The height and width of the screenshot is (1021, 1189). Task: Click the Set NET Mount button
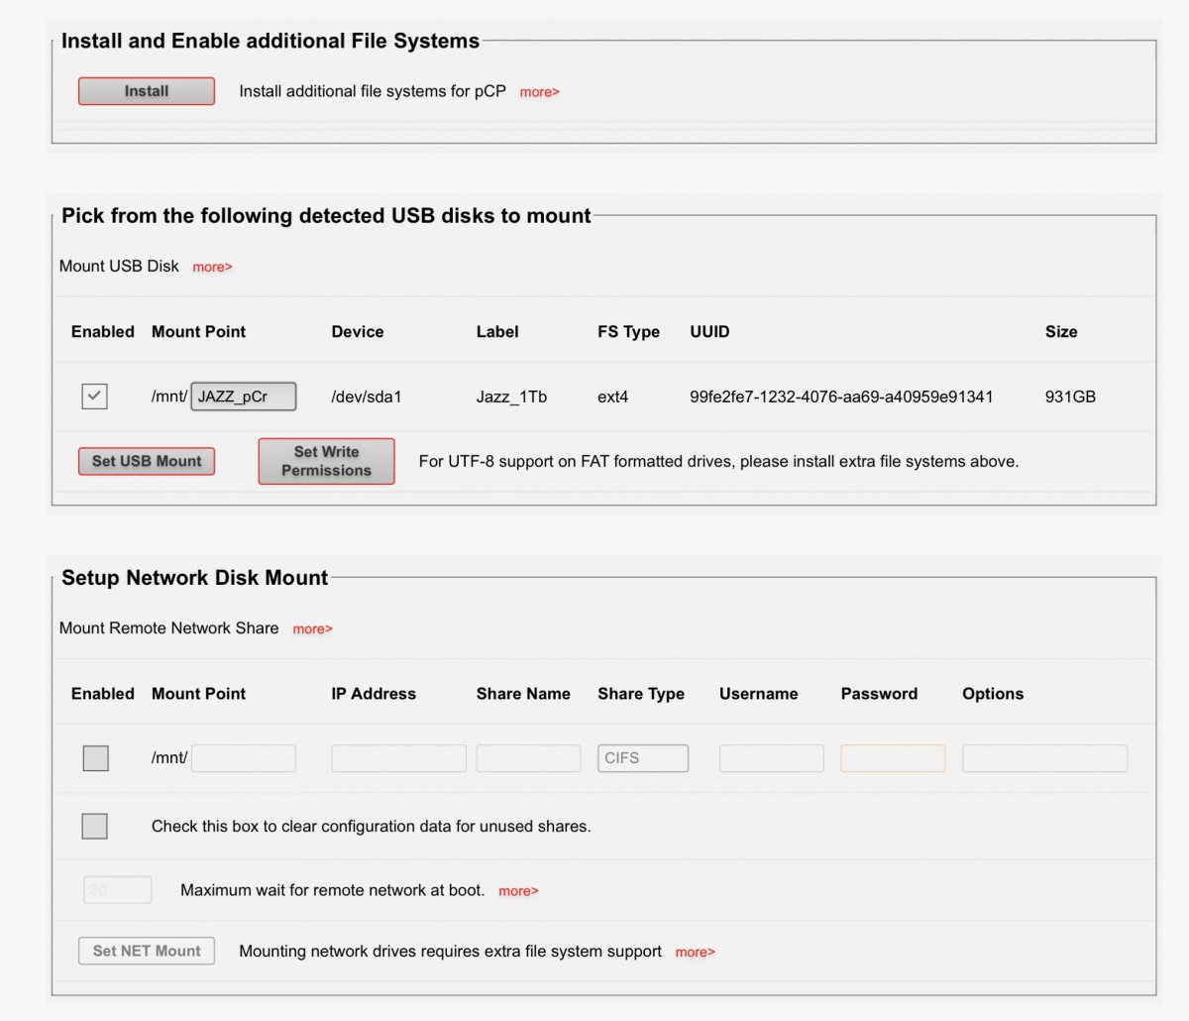pyautogui.click(x=147, y=951)
